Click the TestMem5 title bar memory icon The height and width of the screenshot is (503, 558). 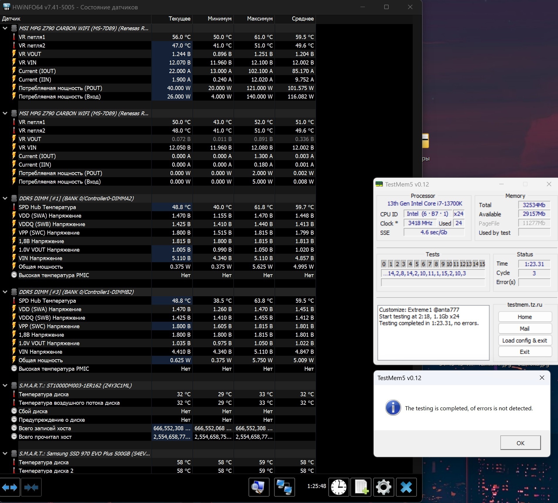(x=379, y=184)
